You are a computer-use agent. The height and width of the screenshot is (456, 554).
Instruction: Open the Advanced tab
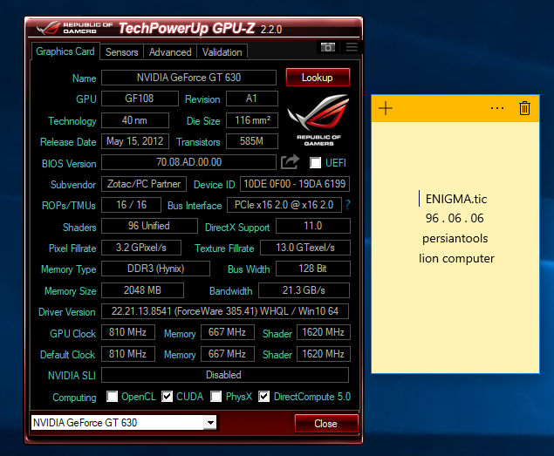pyautogui.click(x=170, y=52)
